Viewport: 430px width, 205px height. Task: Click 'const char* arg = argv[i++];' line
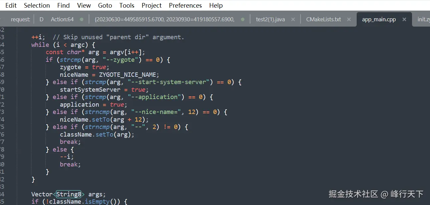[x=95, y=52]
